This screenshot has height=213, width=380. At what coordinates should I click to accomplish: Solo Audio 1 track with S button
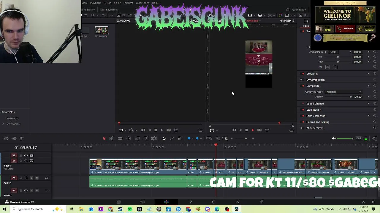[x=31, y=178]
